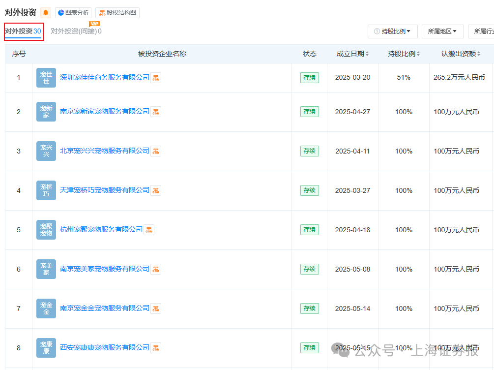Expand the 持股比例 filter dropdown
The image size is (494, 370).
click(392, 31)
